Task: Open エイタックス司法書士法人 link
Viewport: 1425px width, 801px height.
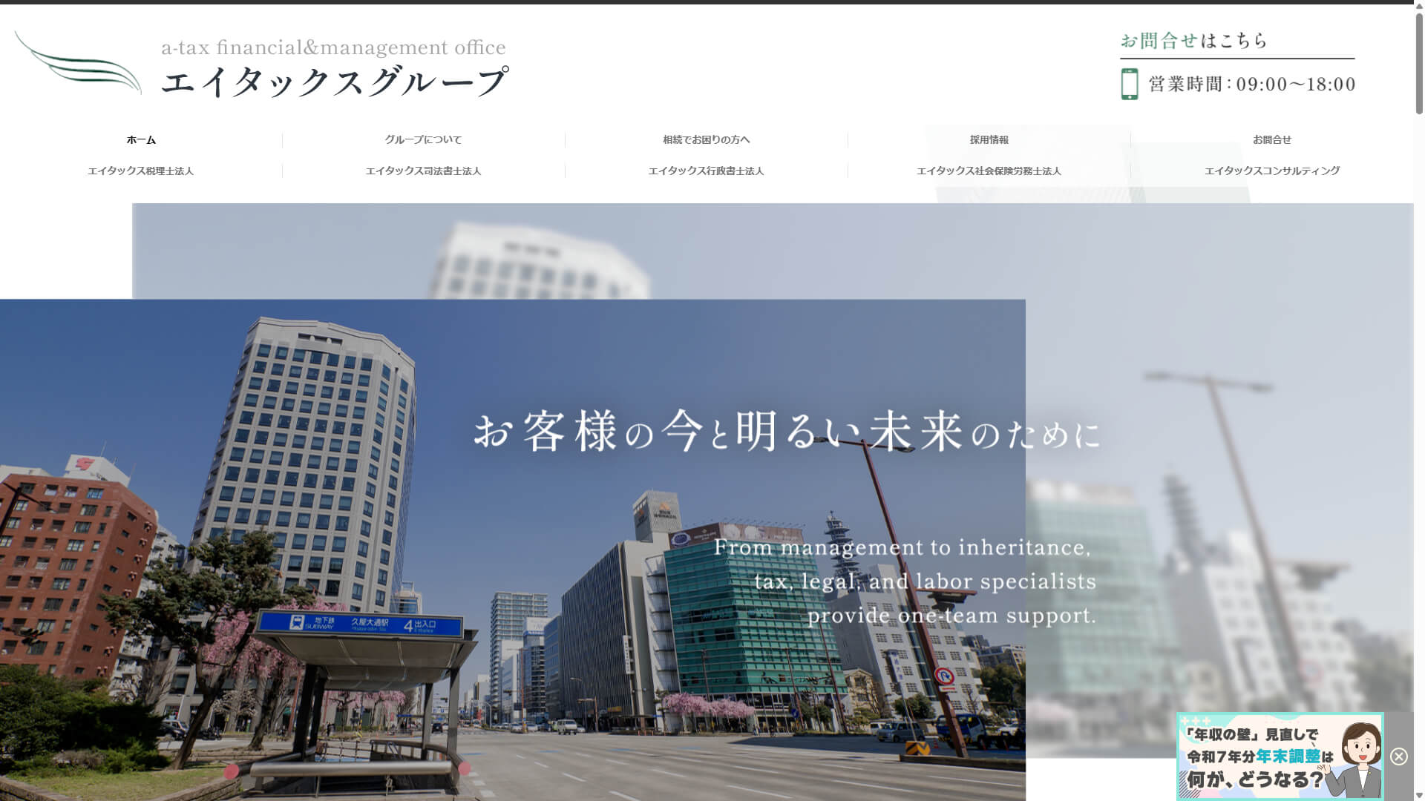Action: point(423,171)
